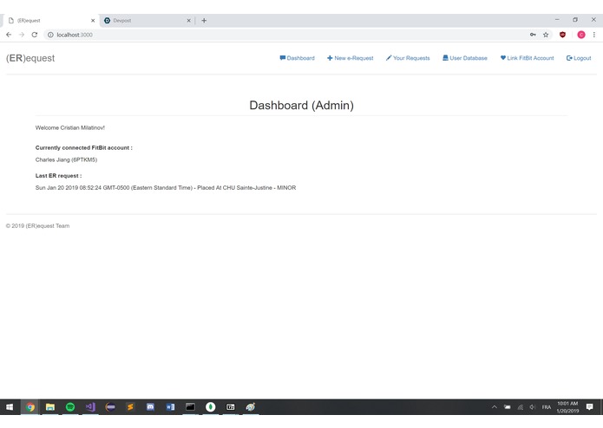Go back in browser history
The width and height of the screenshot is (603, 428).
(x=9, y=35)
